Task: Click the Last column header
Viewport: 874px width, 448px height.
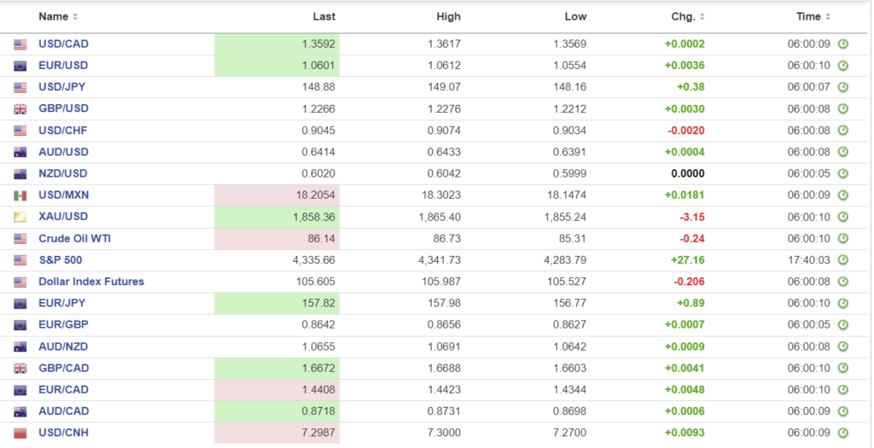Action: tap(323, 17)
